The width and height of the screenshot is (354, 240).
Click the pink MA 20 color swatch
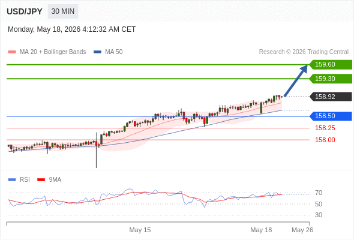12,52
